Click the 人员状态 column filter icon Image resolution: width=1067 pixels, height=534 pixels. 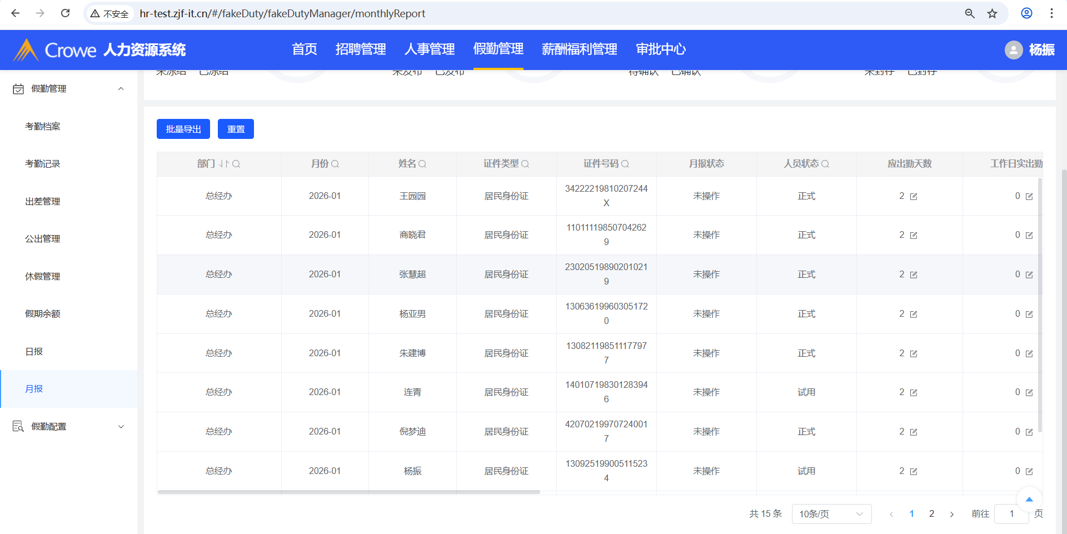825,164
